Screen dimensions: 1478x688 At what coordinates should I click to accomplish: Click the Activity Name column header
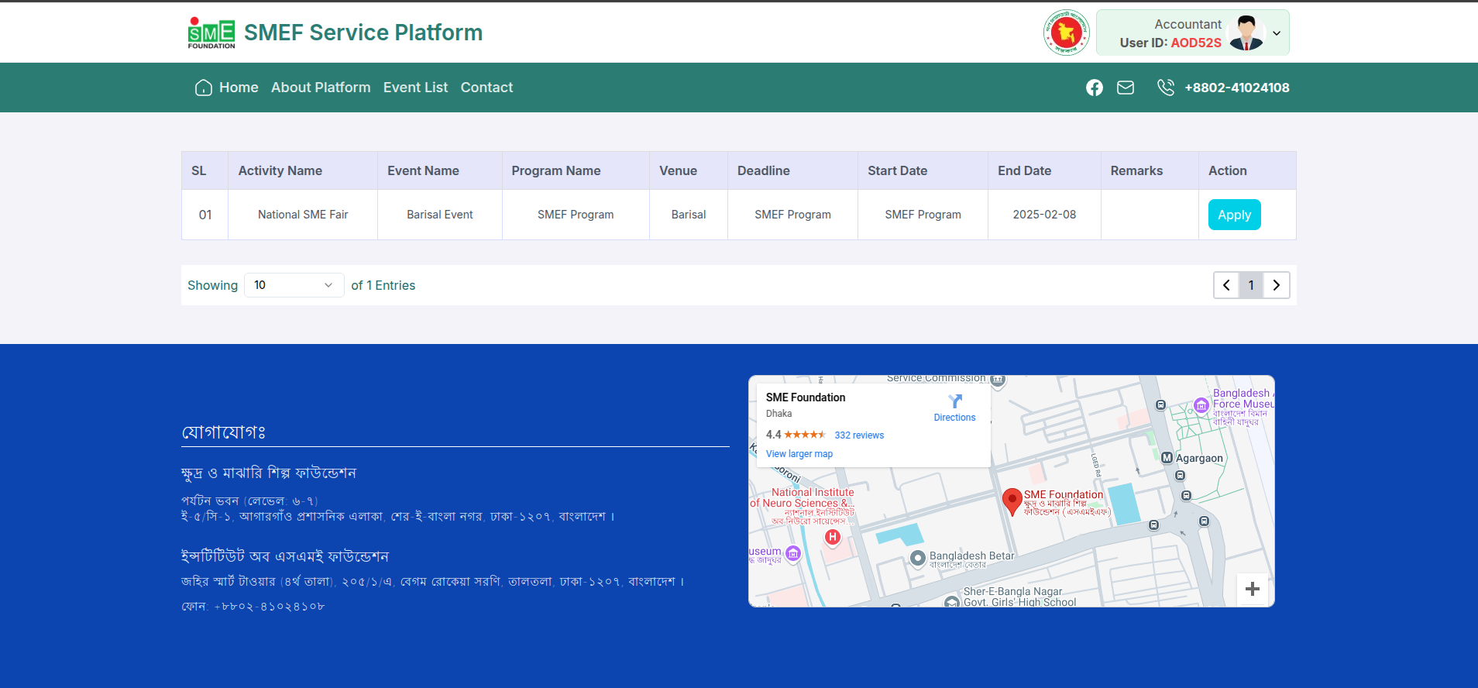coord(303,170)
